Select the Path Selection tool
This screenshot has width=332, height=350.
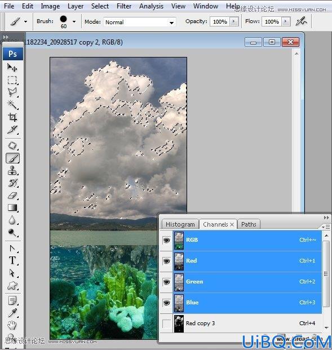[x=12, y=273]
